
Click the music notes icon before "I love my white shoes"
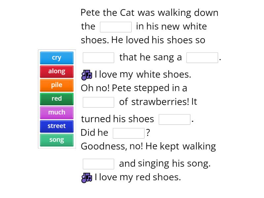click(86, 74)
